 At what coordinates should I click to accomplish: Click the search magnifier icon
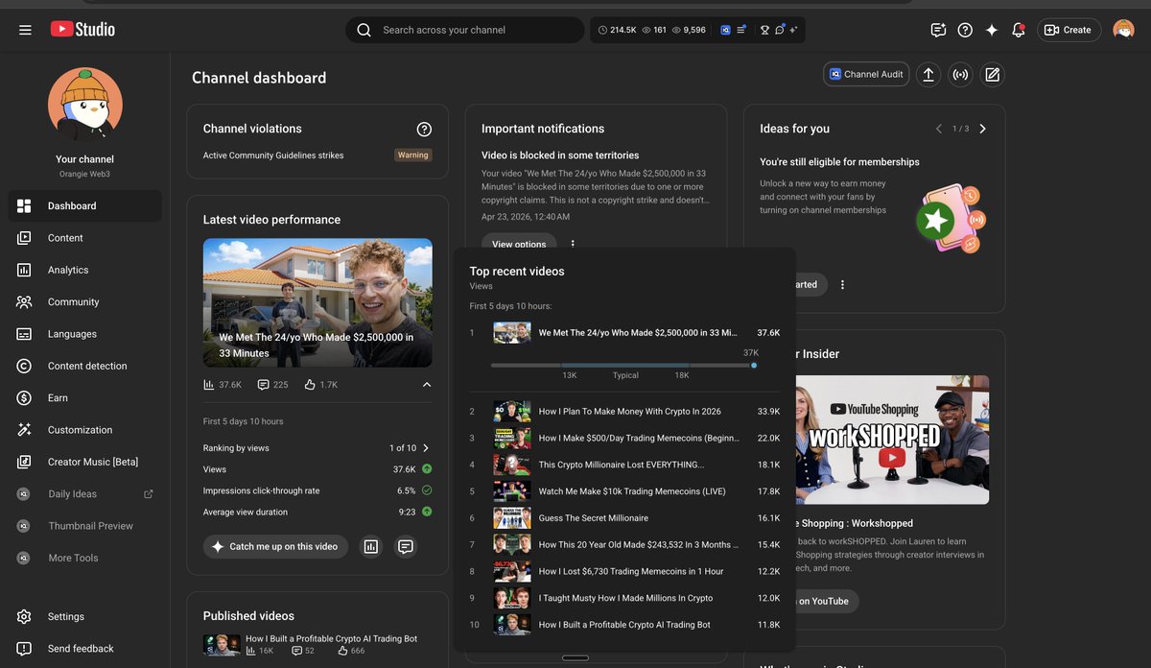click(364, 30)
